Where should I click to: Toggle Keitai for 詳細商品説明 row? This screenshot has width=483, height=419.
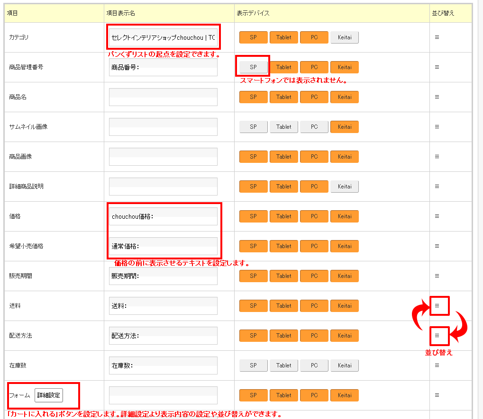[345, 187]
